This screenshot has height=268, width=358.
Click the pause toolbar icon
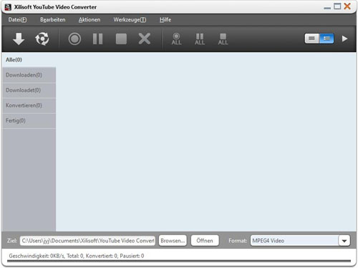98,39
